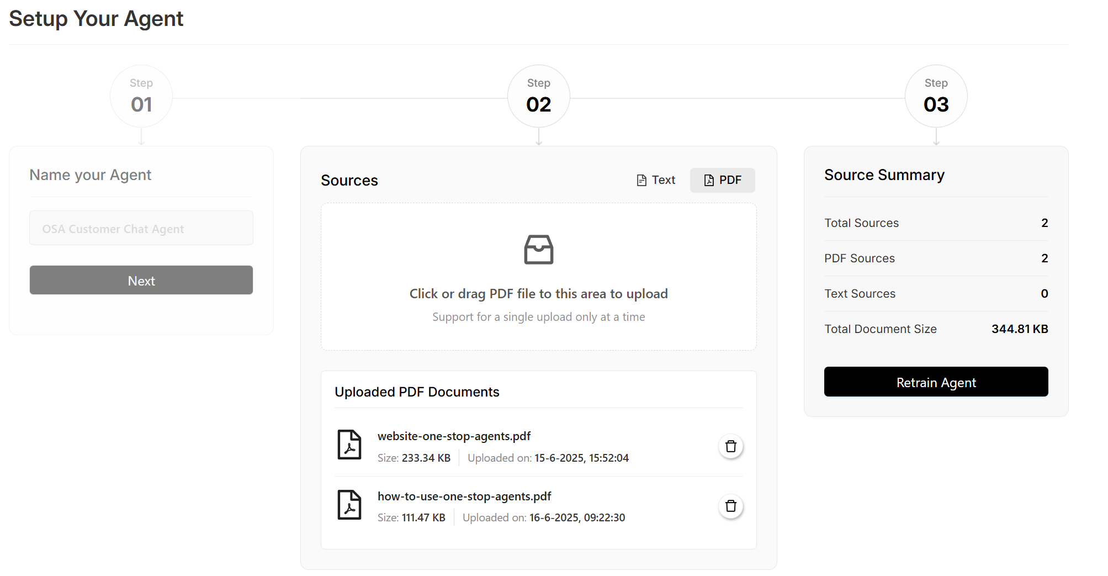Click upload date 16-6-2025, 09:22:30
This screenshot has width=1108, height=576.
(577, 517)
